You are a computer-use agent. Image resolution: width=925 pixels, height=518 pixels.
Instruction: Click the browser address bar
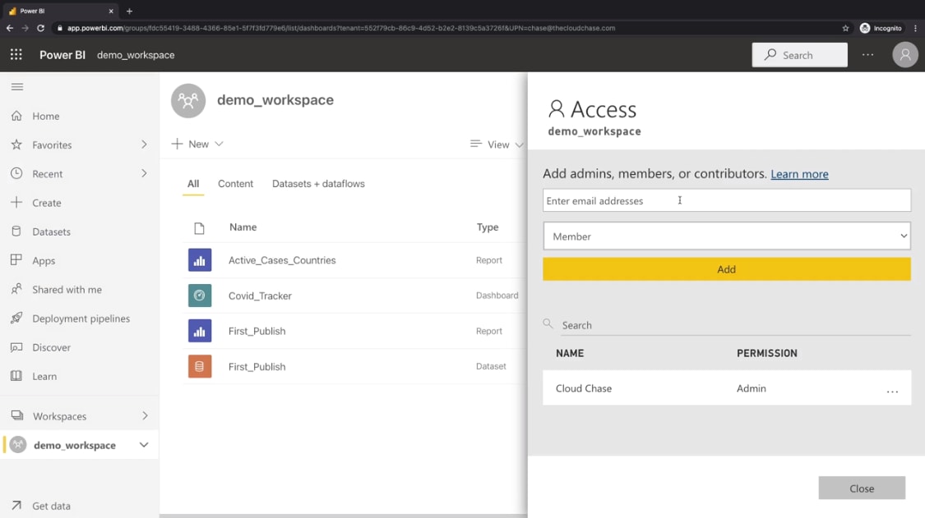tap(448, 28)
